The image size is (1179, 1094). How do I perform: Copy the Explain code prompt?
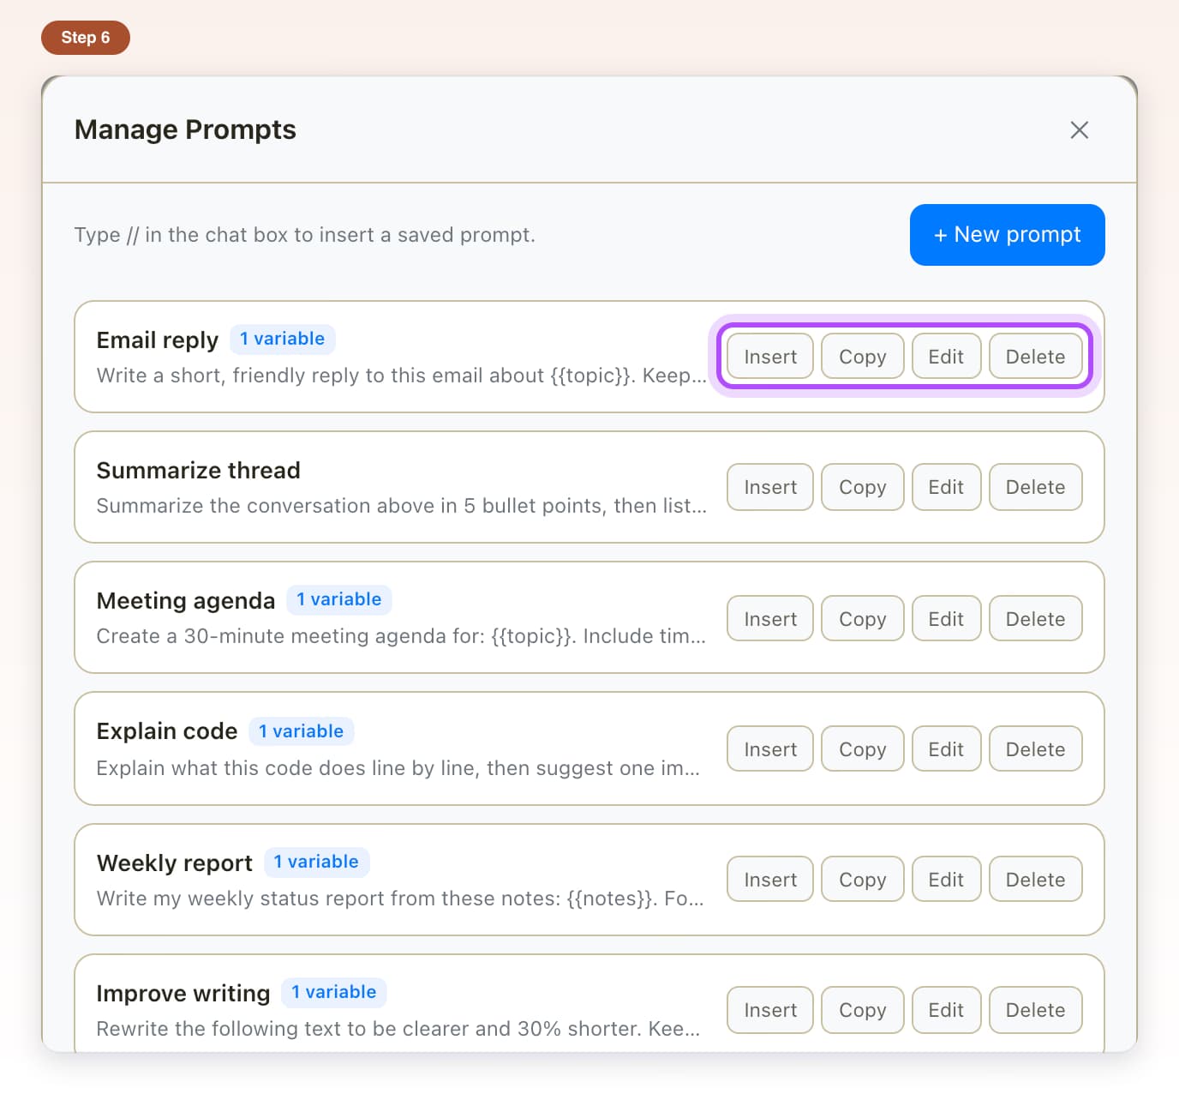[x=862, y=749]
